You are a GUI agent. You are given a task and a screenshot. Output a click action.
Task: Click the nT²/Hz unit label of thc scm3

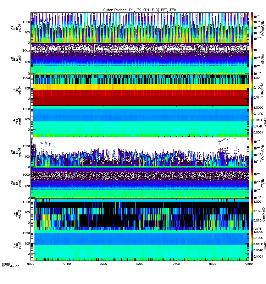[x=263, y=183]
